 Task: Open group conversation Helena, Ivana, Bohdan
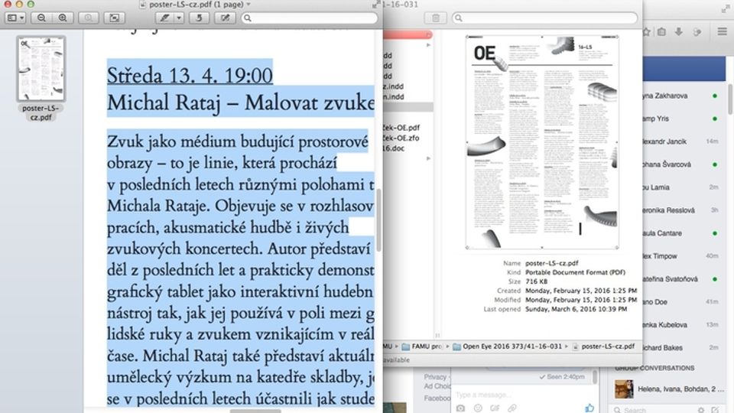pos(668,389)
